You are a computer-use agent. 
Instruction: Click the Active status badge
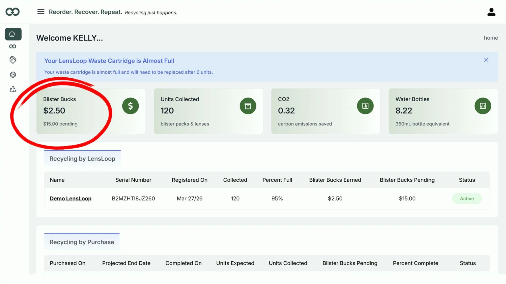click(x=467, y=198)
